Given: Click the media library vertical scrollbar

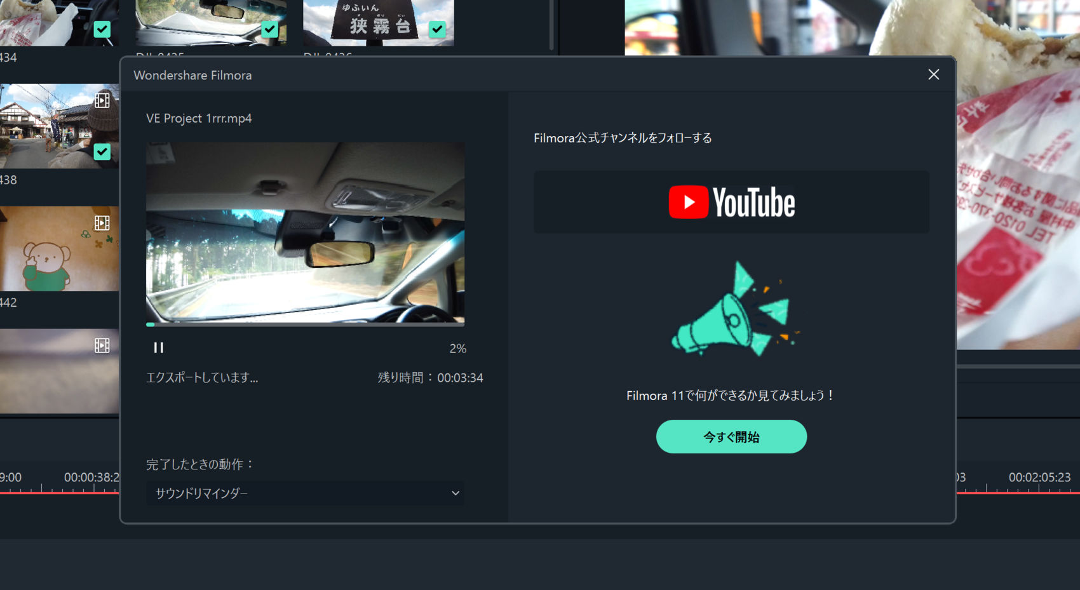Looking at the screenshot, I should (551, 25).
